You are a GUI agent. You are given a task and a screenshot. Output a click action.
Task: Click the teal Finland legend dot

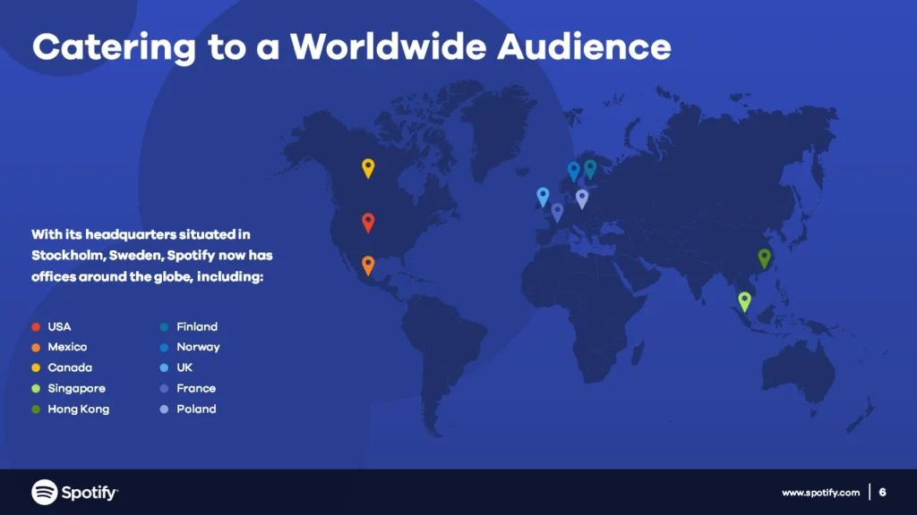165,327
